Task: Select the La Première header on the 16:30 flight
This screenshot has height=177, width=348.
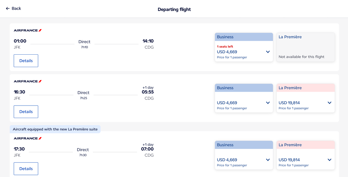Action: (305, 88)
